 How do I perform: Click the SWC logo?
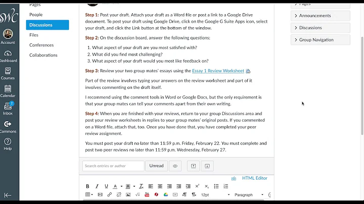[9, 16]
